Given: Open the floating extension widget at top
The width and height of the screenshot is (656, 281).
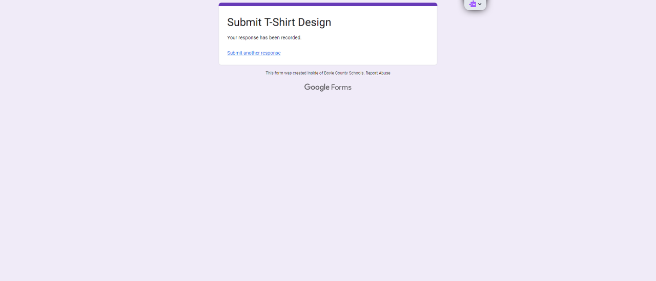Looking at the screenshot, I should 475,5.
